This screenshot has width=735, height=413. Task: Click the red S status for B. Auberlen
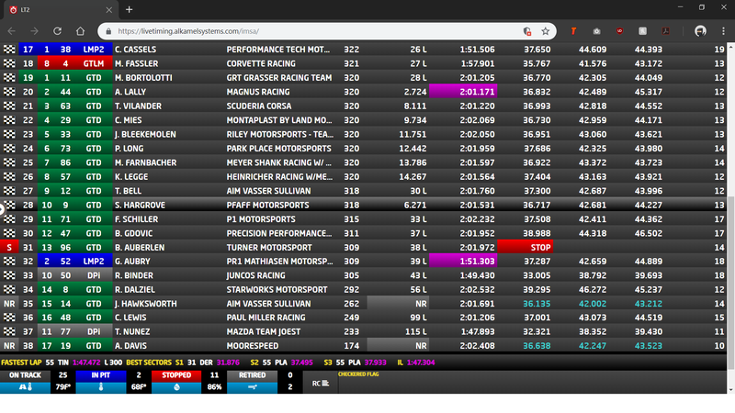pos(9,247)
